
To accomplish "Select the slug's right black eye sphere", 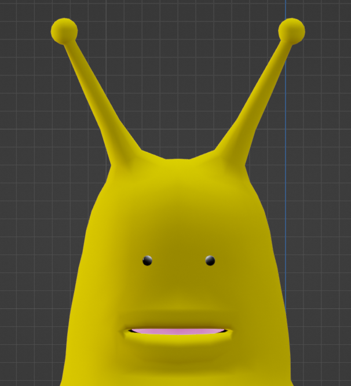I will coord(210,261).
